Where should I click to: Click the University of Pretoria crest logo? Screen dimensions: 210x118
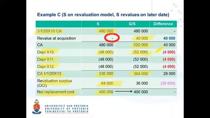point(37,107)
